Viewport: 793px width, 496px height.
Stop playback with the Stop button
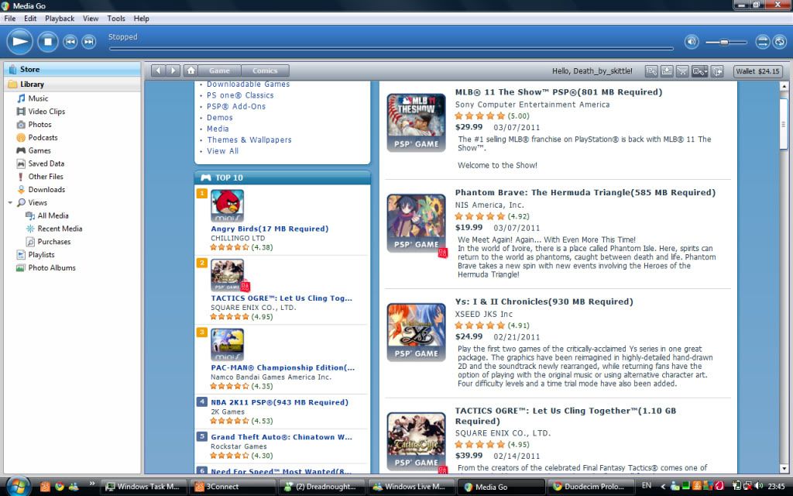point(48,42)
